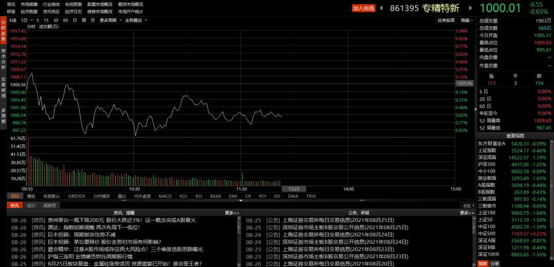Collapse news panel with 收起
This screenshot has height=267, width=554.
468,206
